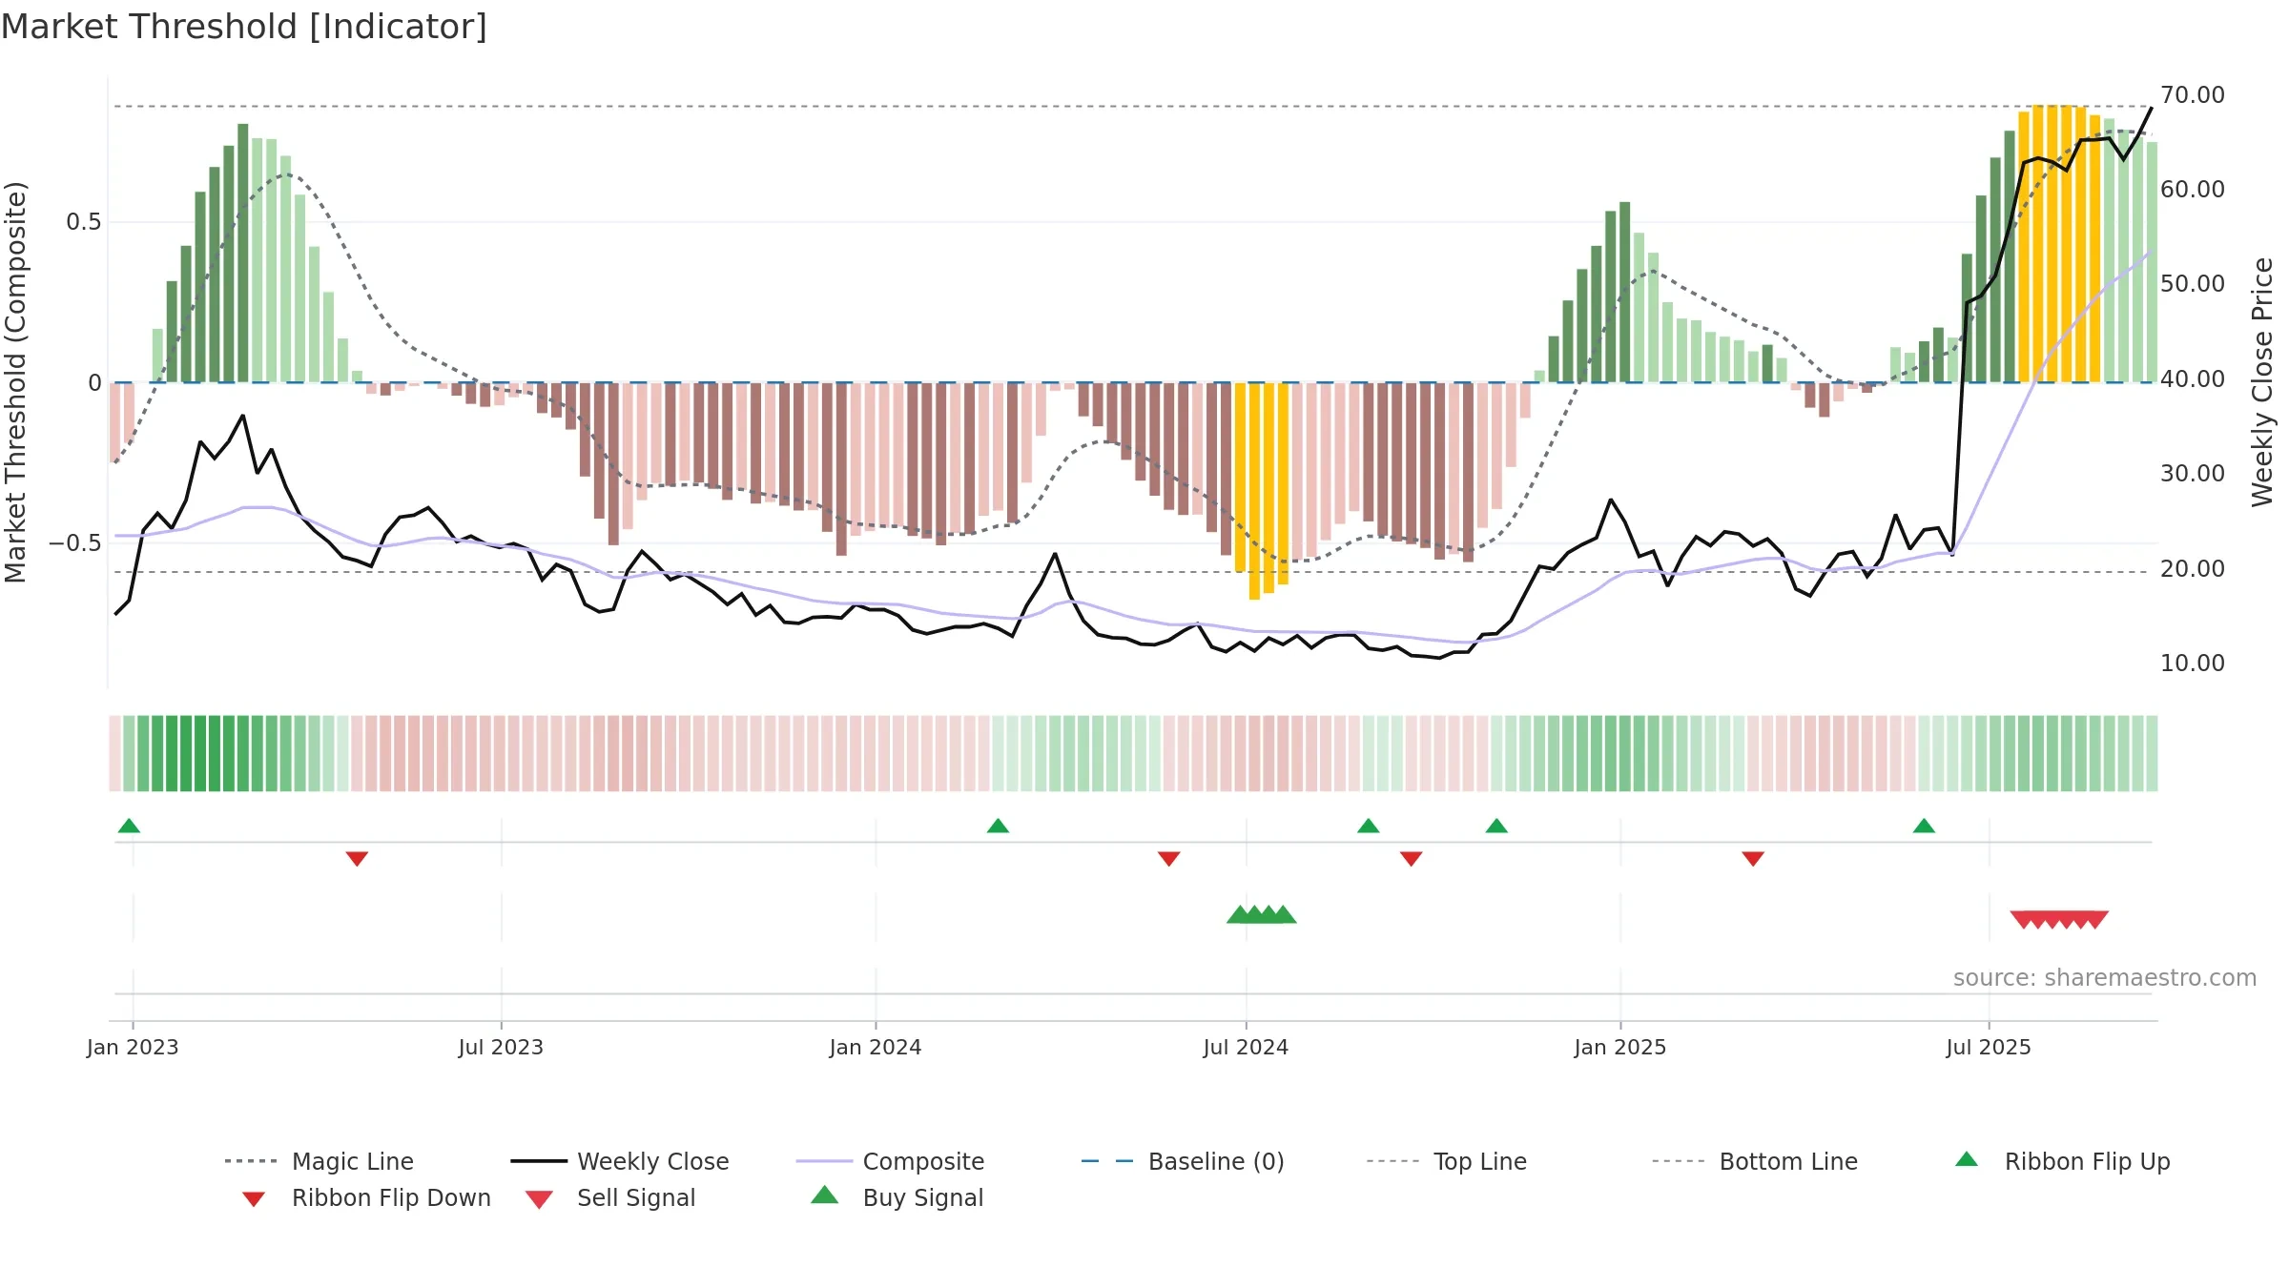
Task: Toggle the Ribbon Flip Down legend entry
Action: click(366, 1197)
